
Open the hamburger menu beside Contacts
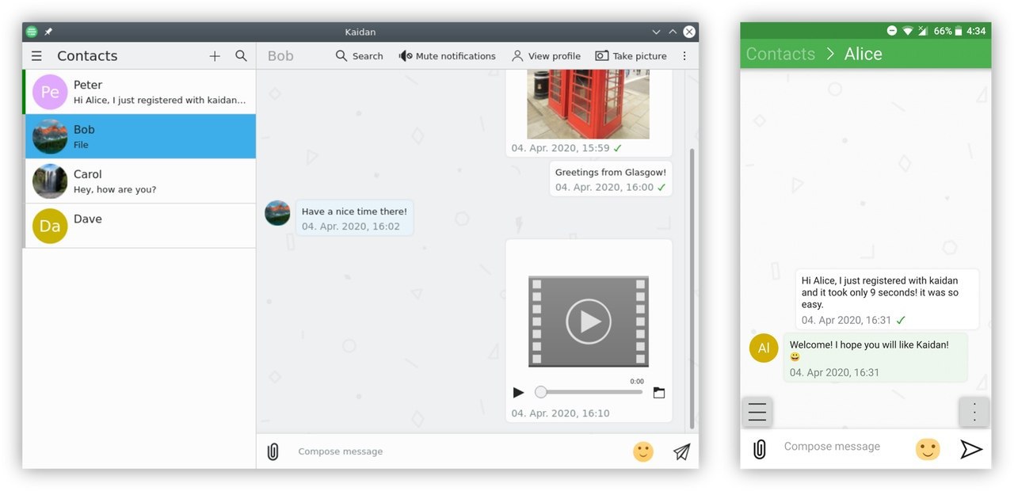pos(36,56)
